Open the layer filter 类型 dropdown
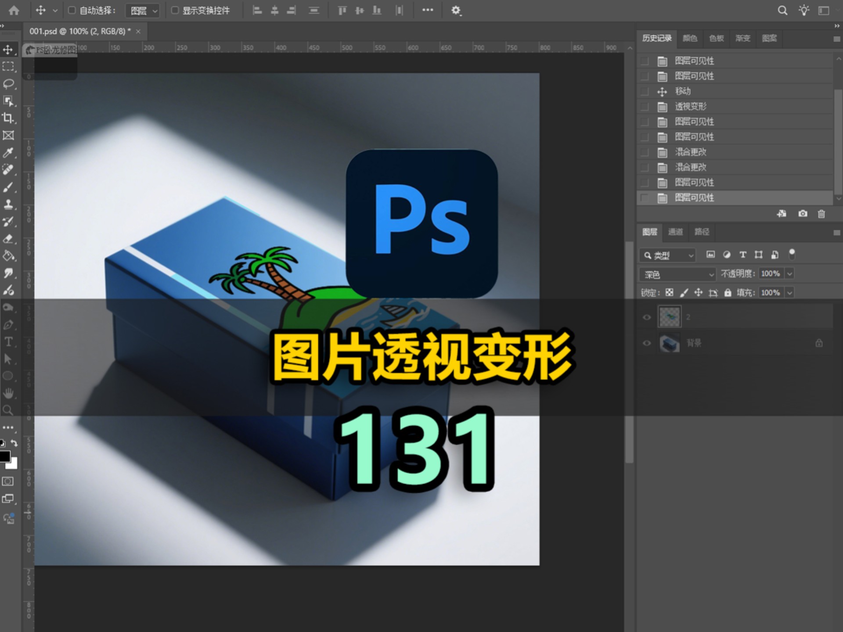This screenshot has height=632, width=843. pos(667,255)
